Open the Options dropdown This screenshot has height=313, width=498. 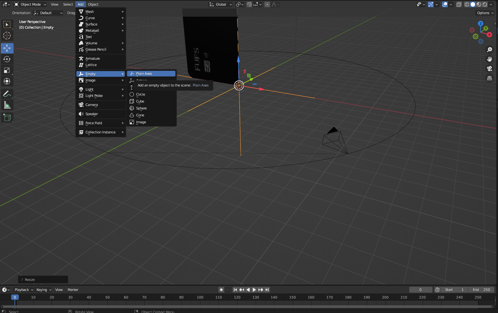[485, 13]
